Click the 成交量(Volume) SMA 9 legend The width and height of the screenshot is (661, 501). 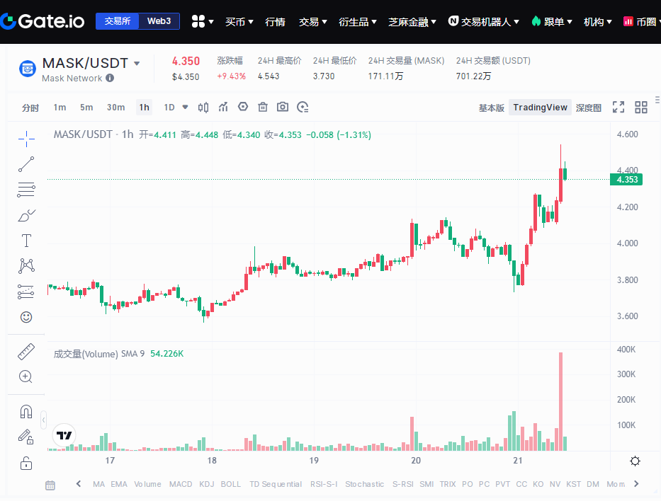[x=98, y=354]
